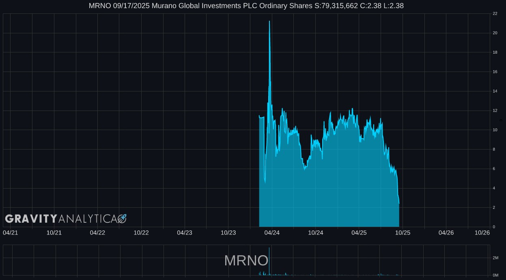
Task: Select the 04/22 date axis label
Action: 97,232
